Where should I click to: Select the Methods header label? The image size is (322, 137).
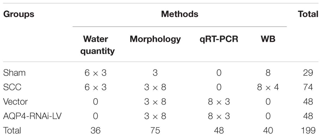pos(180,14)
